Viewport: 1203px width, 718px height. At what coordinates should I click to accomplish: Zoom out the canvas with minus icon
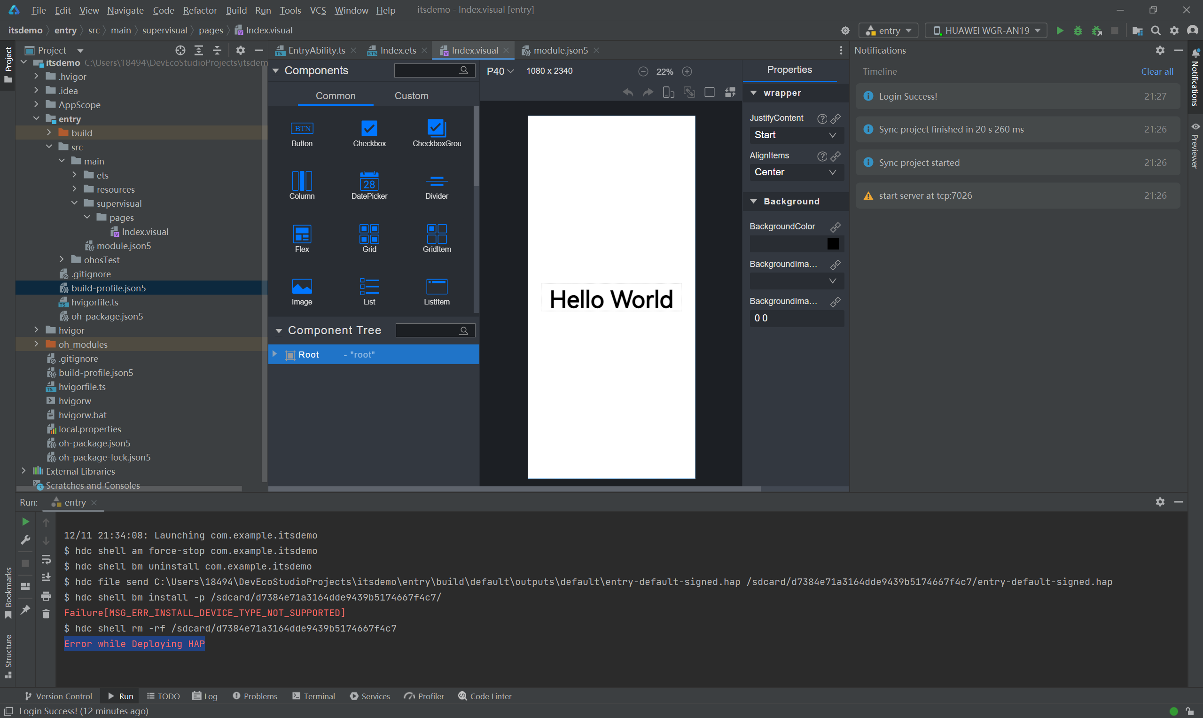(x=643, y=71)
